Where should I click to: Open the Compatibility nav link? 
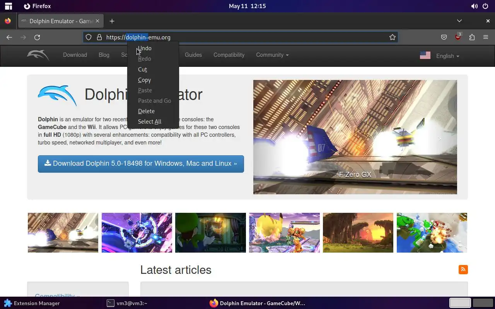click(x=229, y=55)
